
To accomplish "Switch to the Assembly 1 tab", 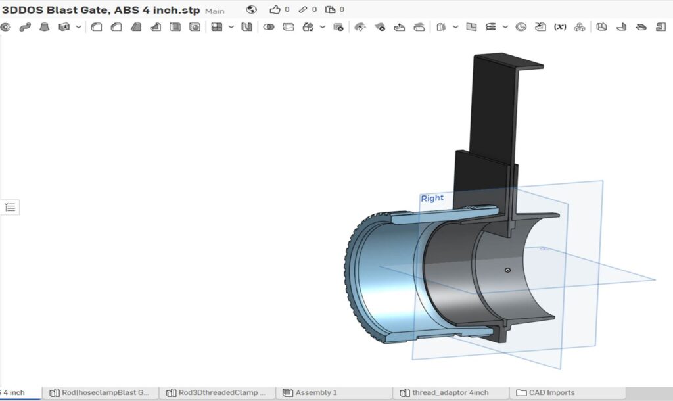I will coord(315,392).
